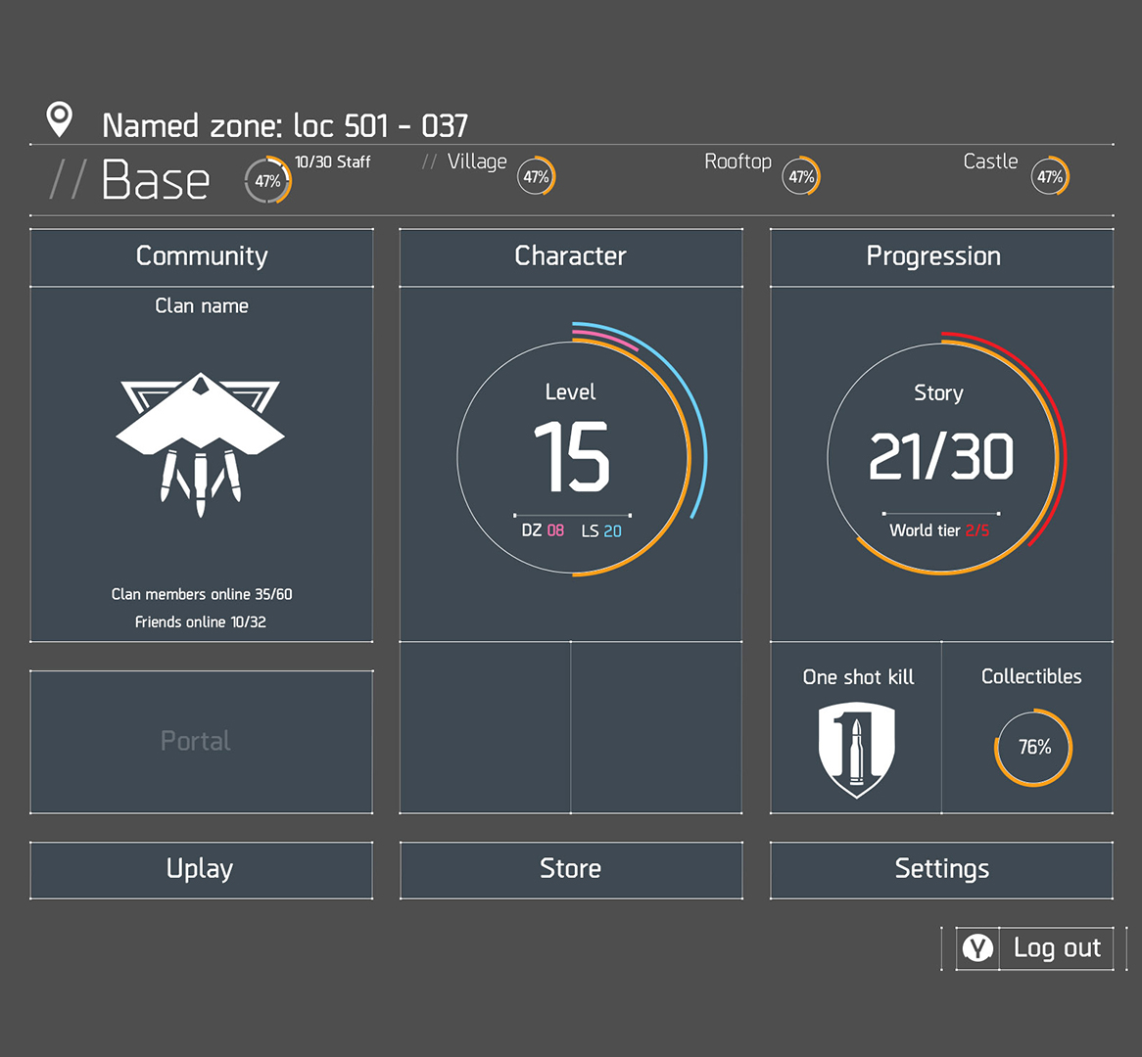This screenshot has width=1142, height=1057.
Task: Select the Level 15 character dial
Action: coord(574,456)
